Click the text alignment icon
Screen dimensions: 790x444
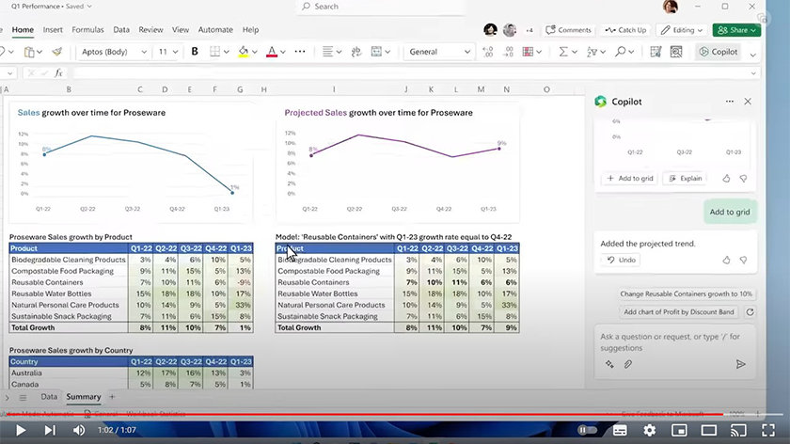(327, 52)
